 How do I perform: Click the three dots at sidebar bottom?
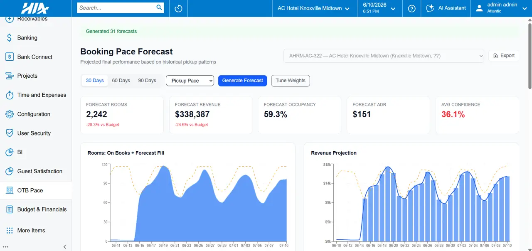tap(6, 247)
